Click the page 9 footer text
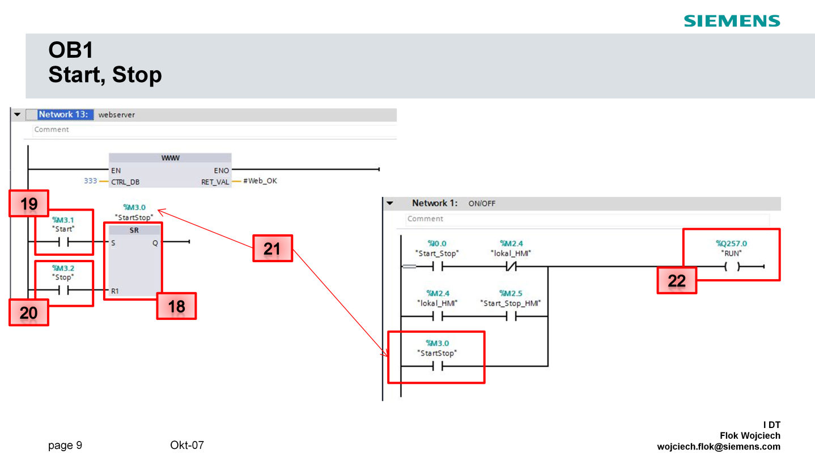 click(65, 446)
